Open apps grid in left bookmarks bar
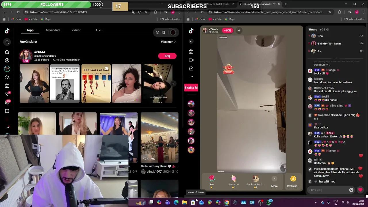 (x=4, y=19)
